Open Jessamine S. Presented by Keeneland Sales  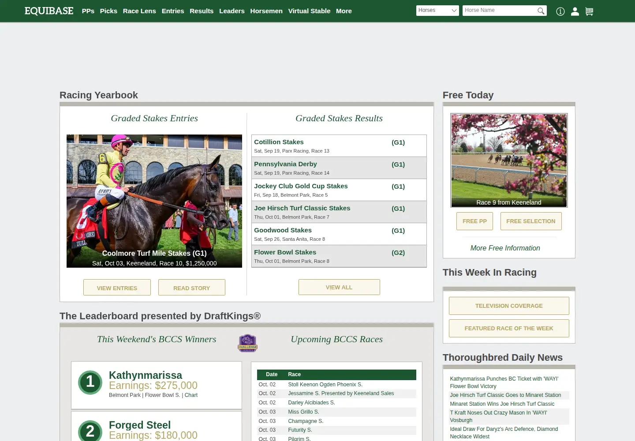(x=341, y=393)
